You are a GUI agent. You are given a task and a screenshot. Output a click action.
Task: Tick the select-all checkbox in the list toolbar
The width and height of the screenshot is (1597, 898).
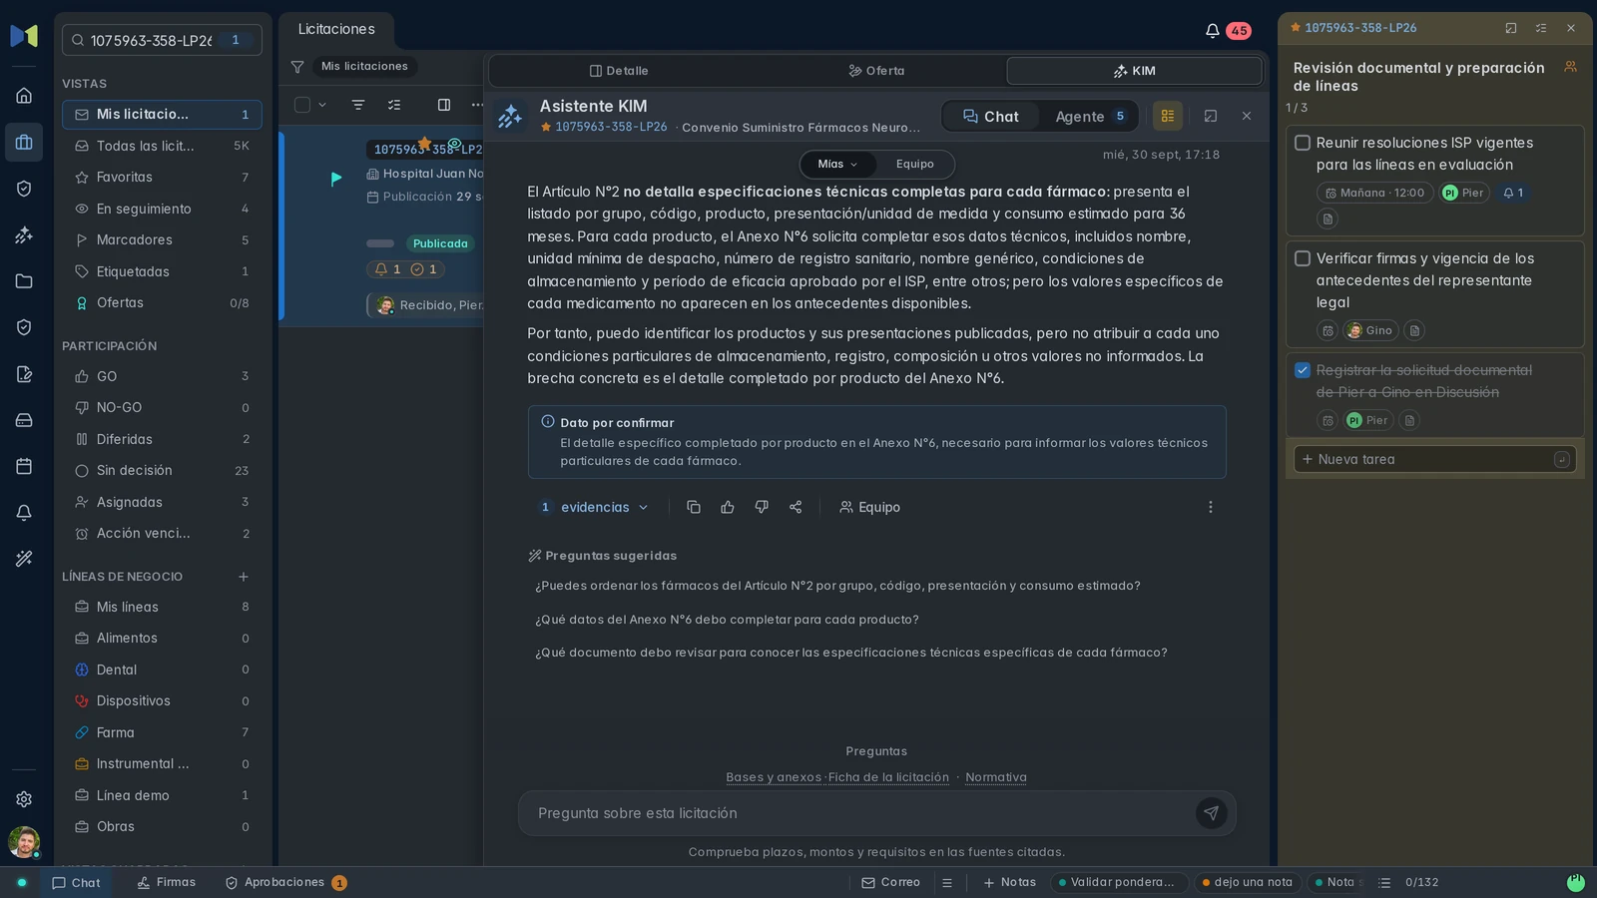pyautogui.click(x=302, y=105)
